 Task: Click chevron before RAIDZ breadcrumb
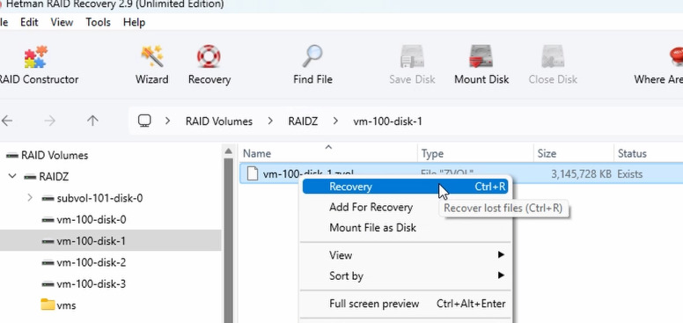[x=270, y=121]
